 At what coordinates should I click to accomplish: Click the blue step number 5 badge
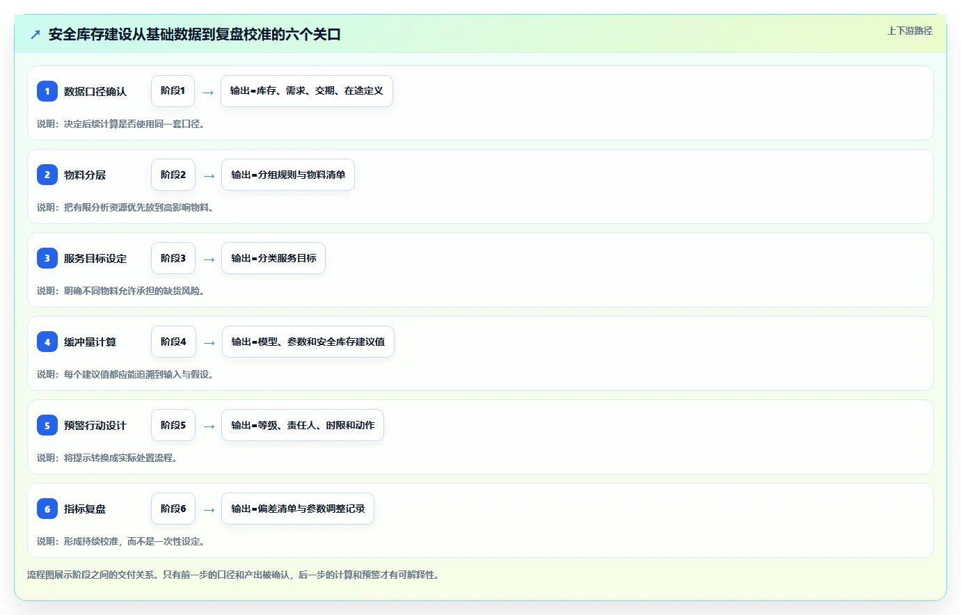[47, 425]
